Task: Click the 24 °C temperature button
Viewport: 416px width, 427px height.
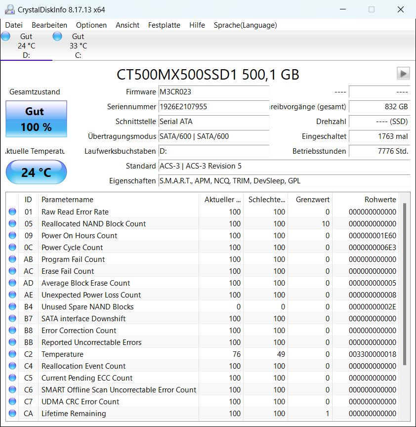Action: [x=36, y=172]
